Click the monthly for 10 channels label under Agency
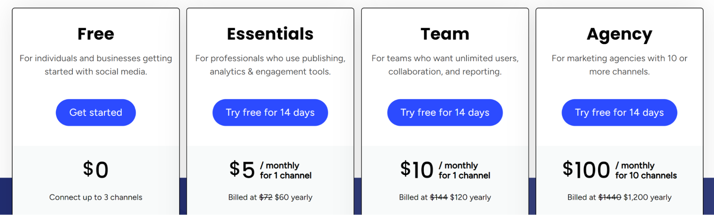 pyautogui.click(x=645, y=170)
